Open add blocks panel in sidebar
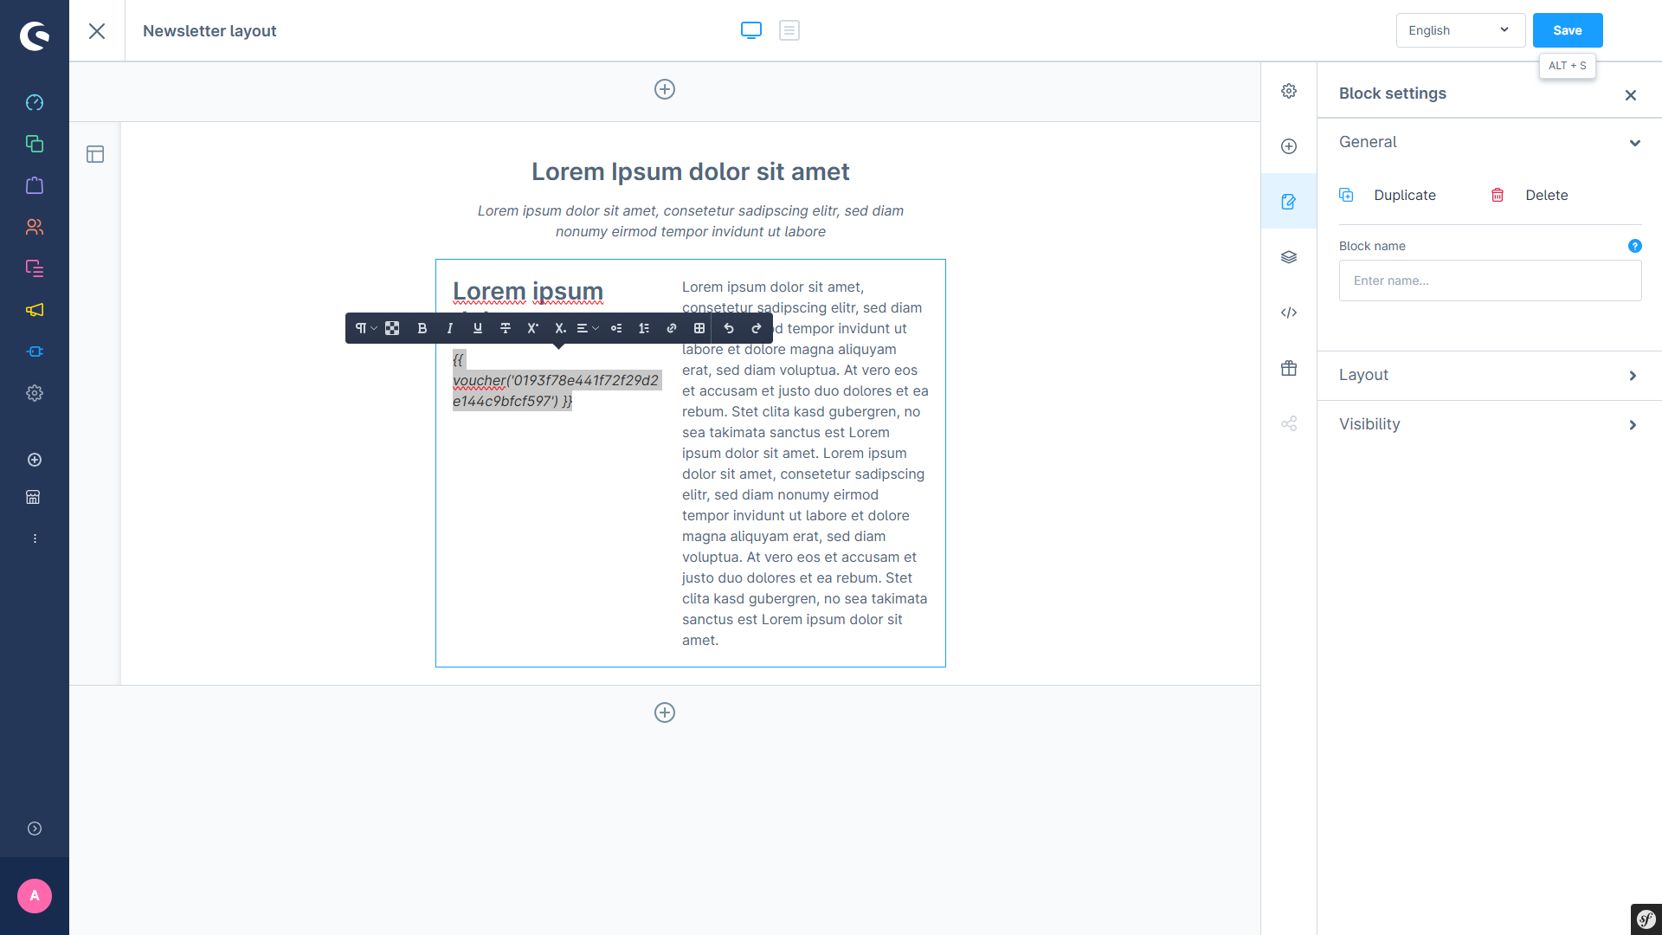 pos(1289,146)
